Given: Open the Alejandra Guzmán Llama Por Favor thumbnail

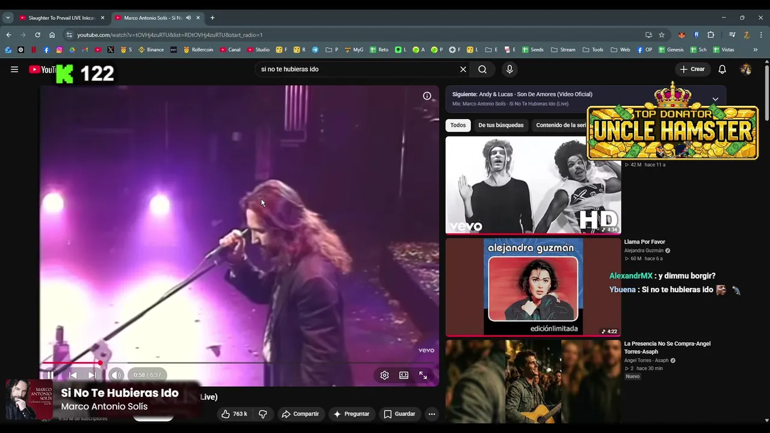Looking at the screenshot, I should tap(533, 287).
